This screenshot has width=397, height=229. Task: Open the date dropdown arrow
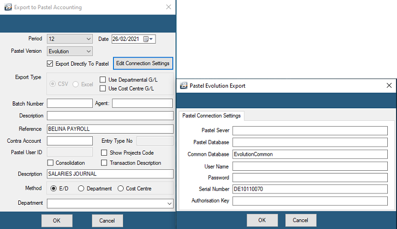click(151, 39)
